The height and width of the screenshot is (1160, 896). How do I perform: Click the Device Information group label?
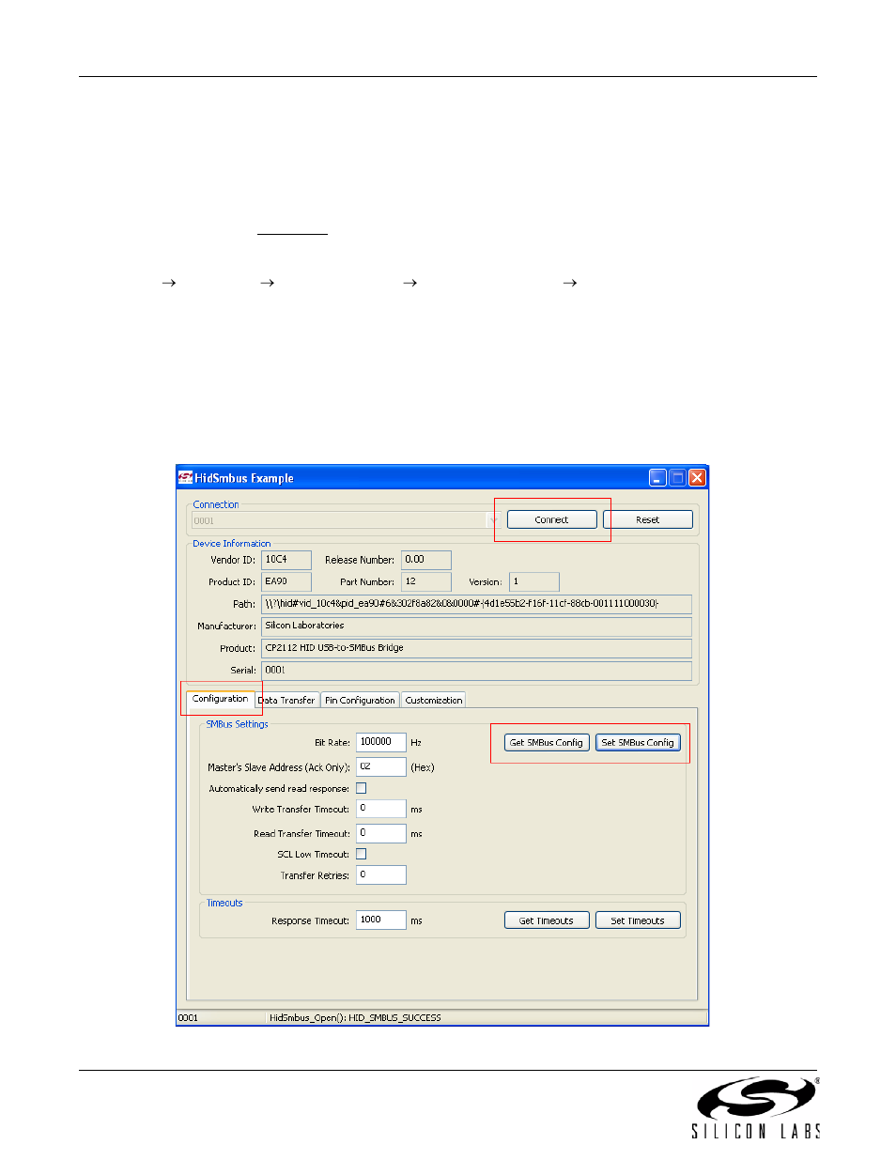pyautogui.click(x=231, y=543)
